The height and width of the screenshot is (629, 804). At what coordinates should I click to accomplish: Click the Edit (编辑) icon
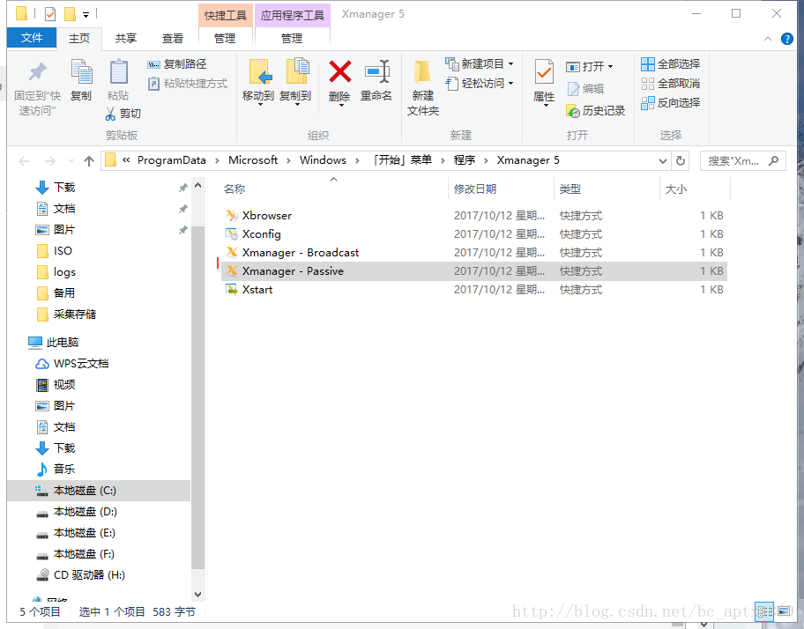573,89
